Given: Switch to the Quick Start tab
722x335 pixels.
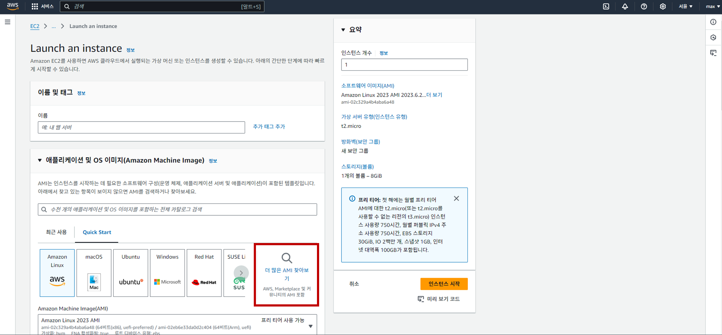Looking at the screenshot, I should pos(97,232).
